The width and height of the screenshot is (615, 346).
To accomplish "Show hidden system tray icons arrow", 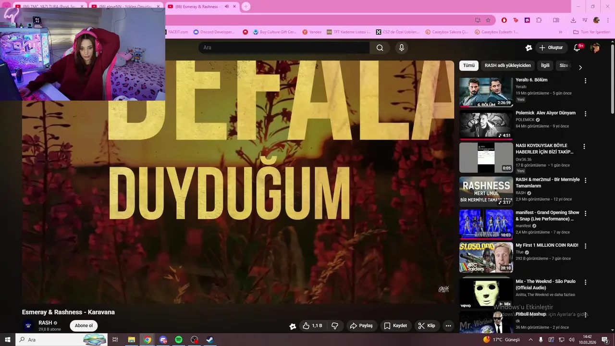I will pyautogui.click(x=531, y=340).
